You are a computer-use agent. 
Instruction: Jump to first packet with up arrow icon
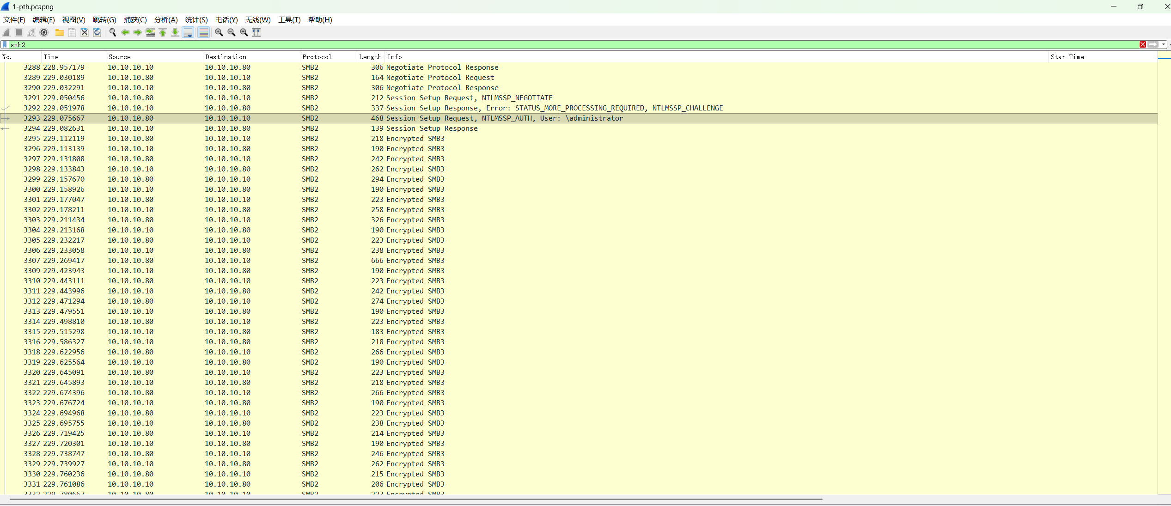click(x=163, y=32)
